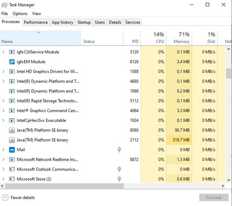The image size is (232, 206).
Task: Click the igfxEM Module process icon
Action: pyautogui.click(x=12, y=62)
